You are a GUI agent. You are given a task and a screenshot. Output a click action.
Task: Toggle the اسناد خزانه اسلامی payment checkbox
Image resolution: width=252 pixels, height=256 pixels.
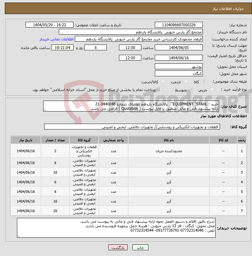(x=160, y=89)
